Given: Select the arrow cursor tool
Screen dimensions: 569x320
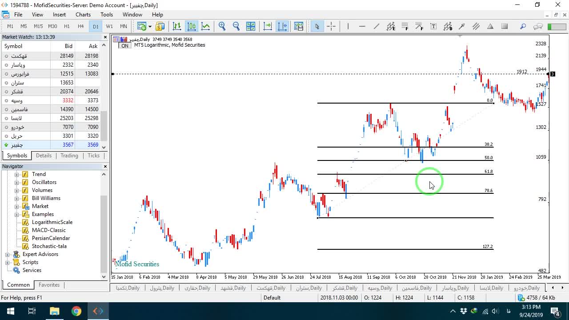Looking at the screenshot, I should (x=317, y=26).
